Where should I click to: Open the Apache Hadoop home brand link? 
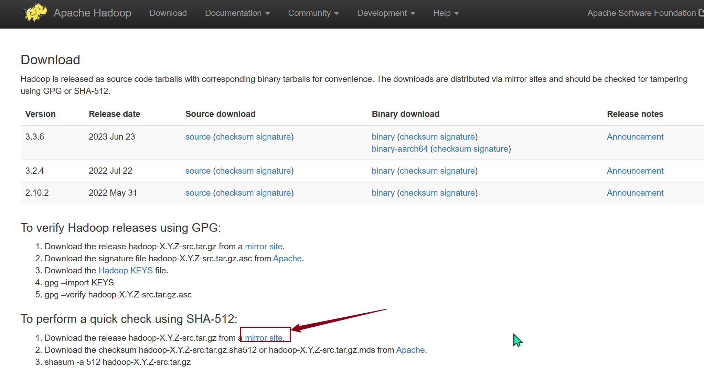point(92,13)
